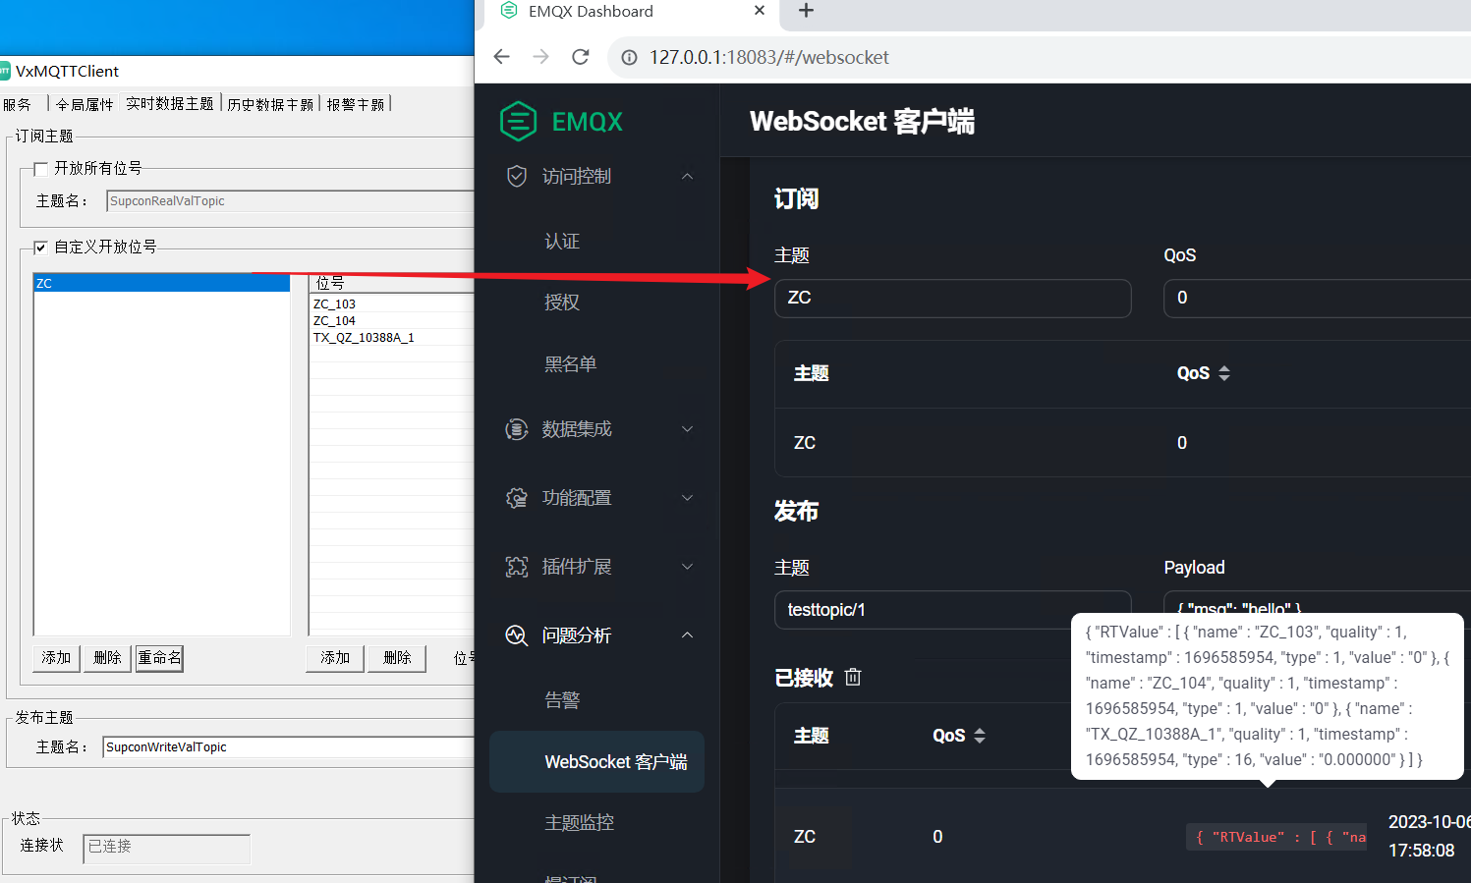Expand the 插件扩展 menu chevron
This screenshot has width=1471, height=883.
(688, 567)
